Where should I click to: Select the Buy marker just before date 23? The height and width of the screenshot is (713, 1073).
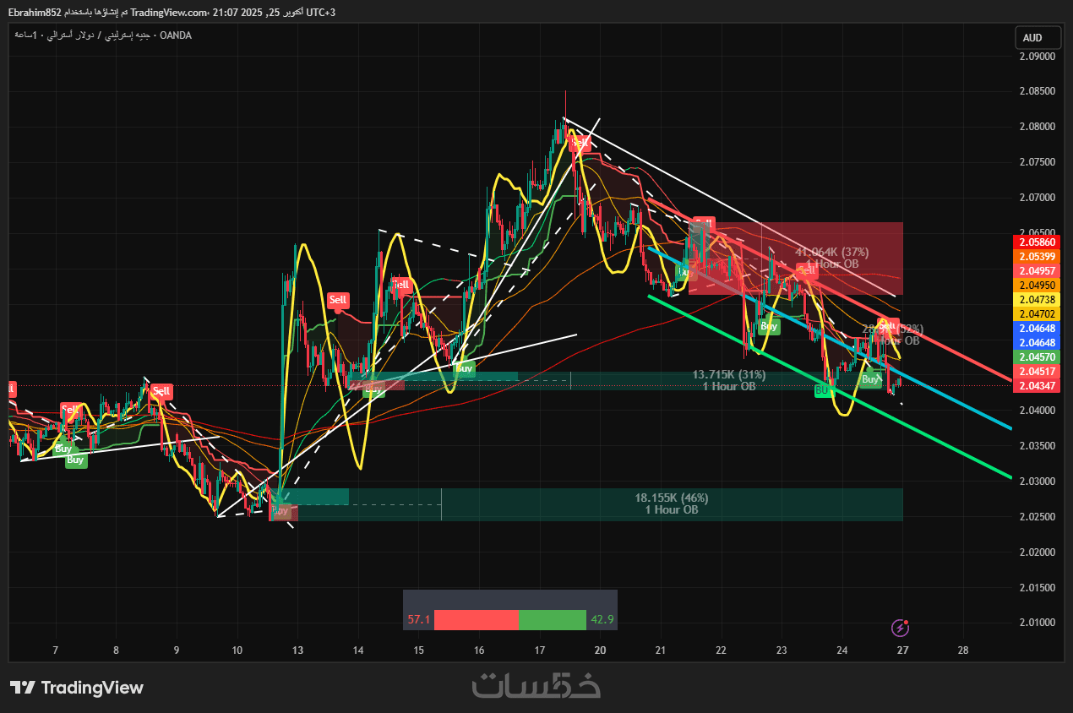tap(769, 325)
